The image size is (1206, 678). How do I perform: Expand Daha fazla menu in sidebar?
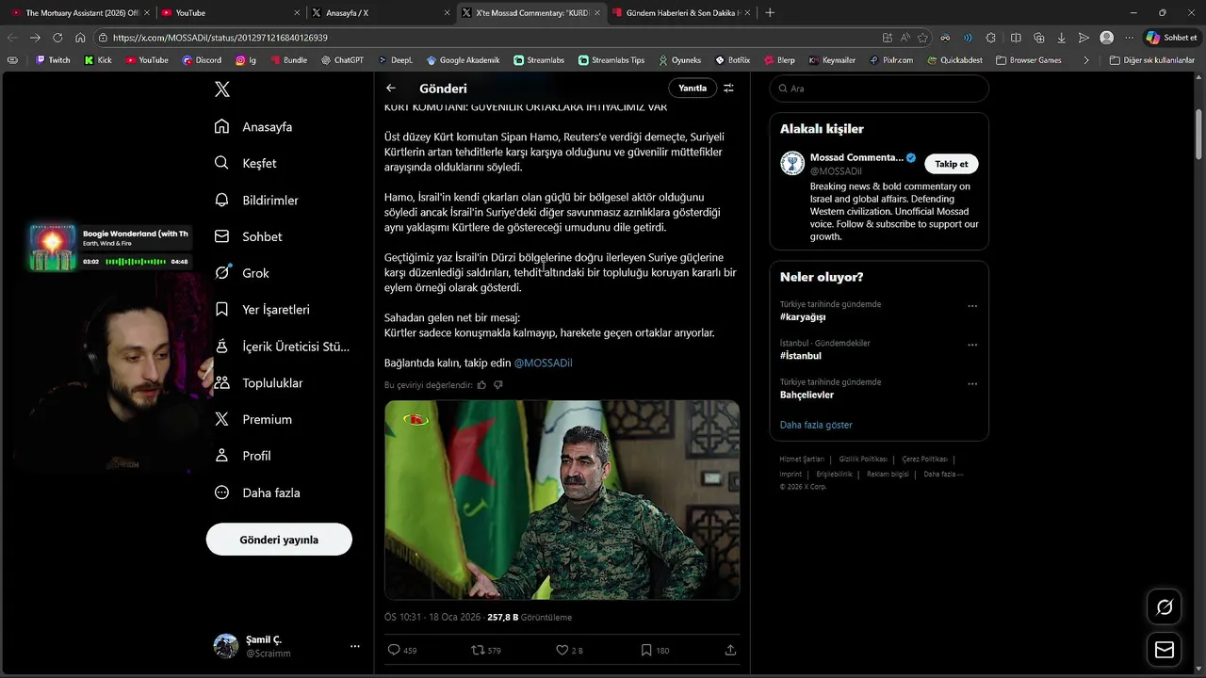point(257,492)
